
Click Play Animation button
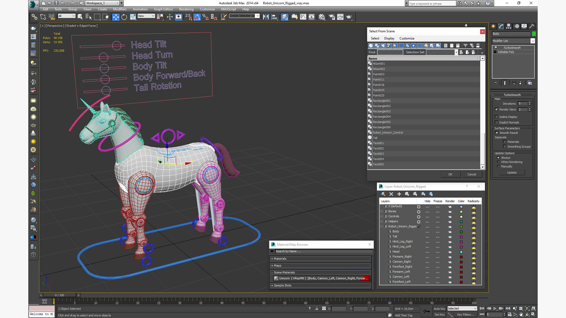[x=495, y=308]
